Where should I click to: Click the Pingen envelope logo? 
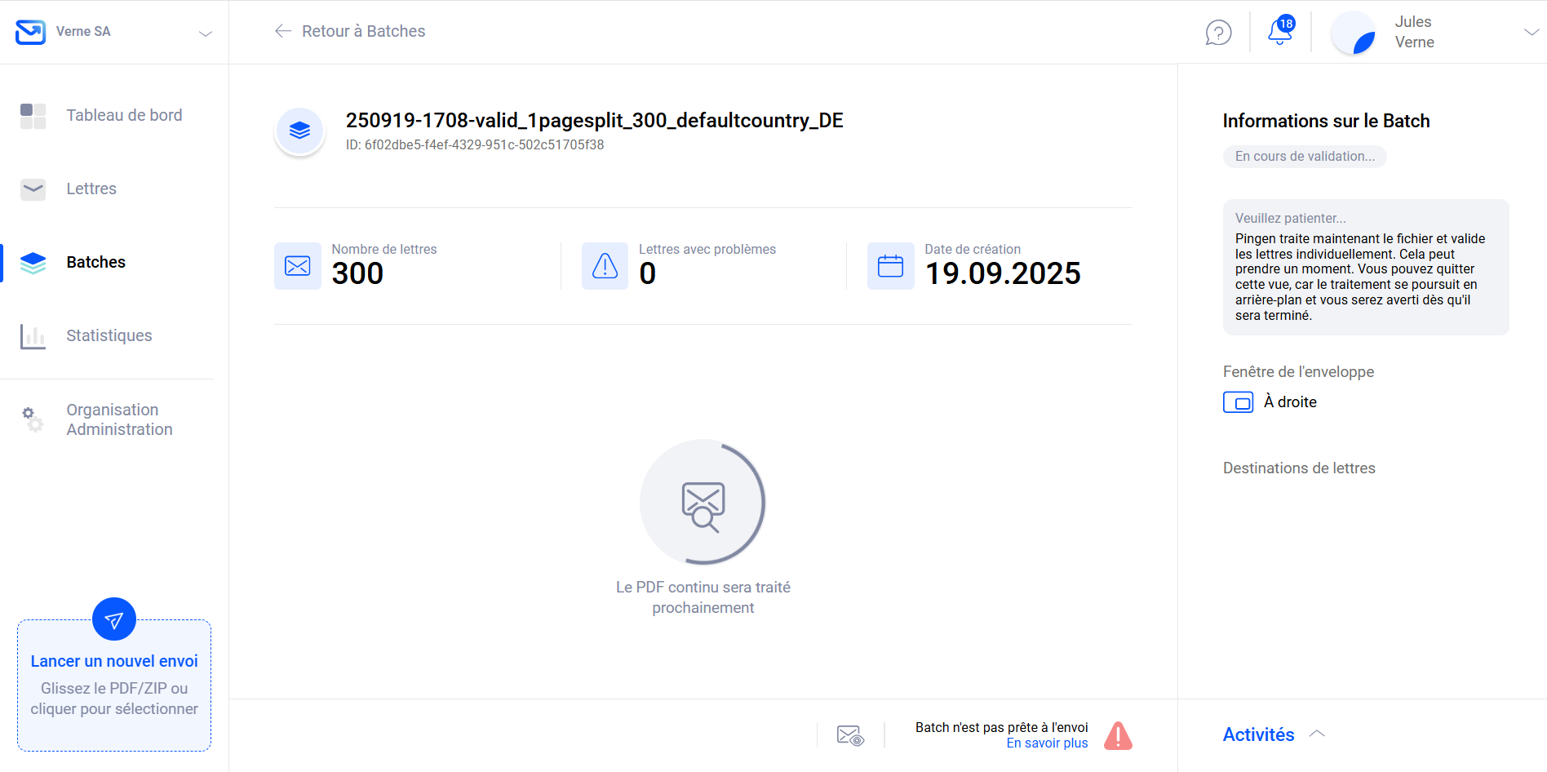(31, 32)
